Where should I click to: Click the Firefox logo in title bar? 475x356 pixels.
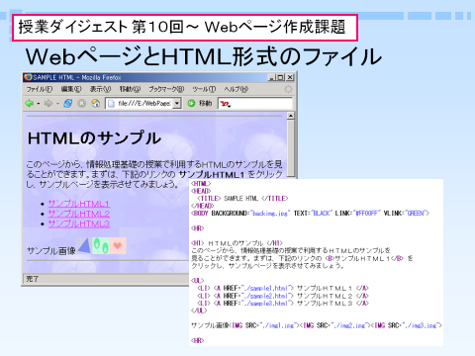click(28, 77)
